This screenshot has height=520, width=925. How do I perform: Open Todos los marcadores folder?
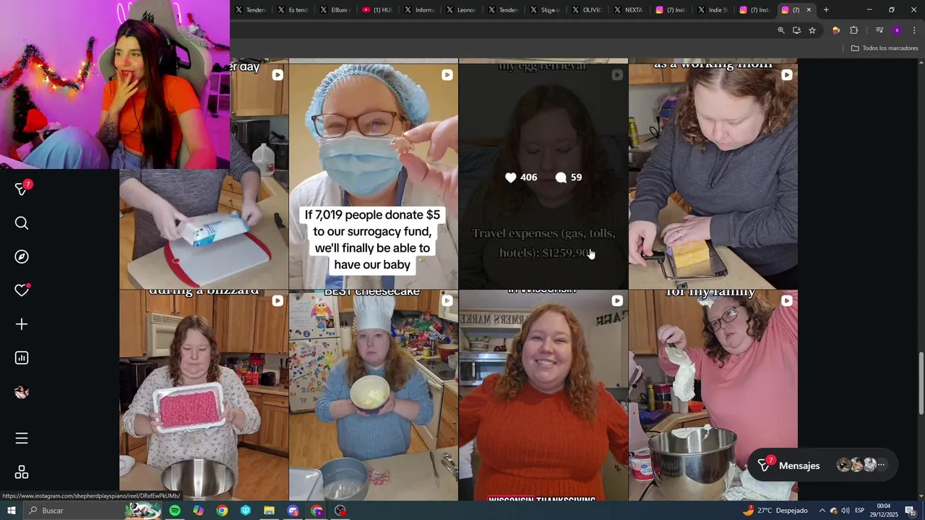(885, 48)
